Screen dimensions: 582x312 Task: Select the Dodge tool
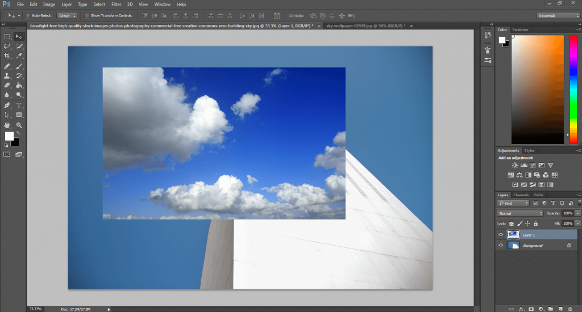19,95
